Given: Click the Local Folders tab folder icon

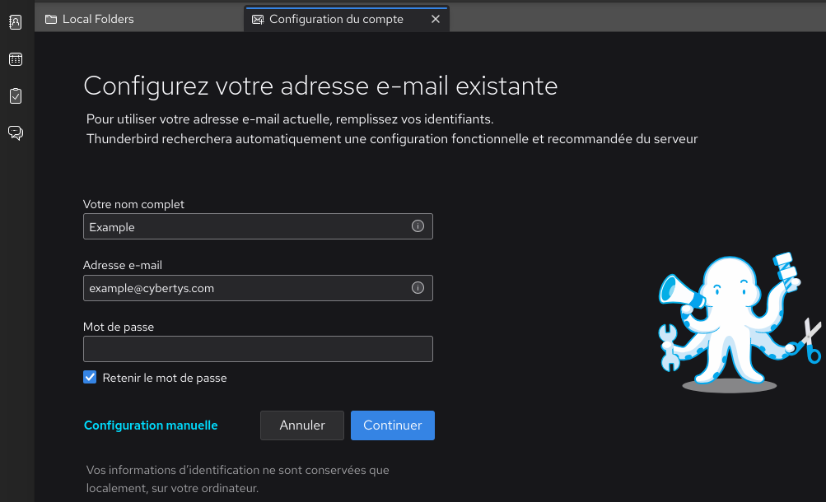Looking at the screenshot, I should (52, 18).
